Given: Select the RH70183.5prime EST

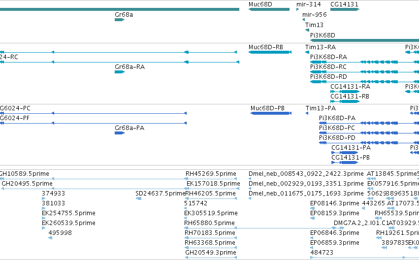Looking at the screenshot, I should 210,233.
